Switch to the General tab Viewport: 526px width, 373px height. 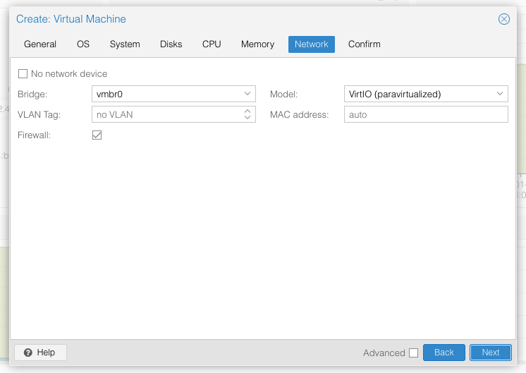[40, 44]
